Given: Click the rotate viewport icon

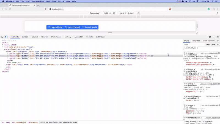Looking at the screenshot, I should pos(139,13).
